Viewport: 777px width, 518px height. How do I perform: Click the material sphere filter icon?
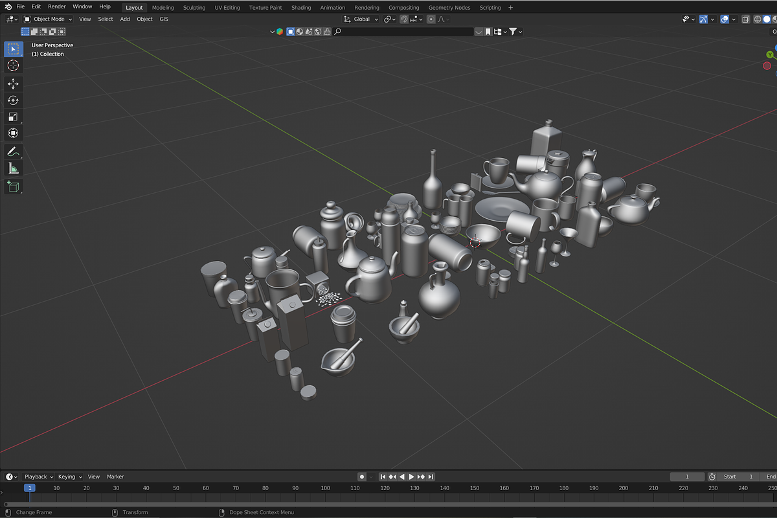pyautogui.click(x=300, y=32)
